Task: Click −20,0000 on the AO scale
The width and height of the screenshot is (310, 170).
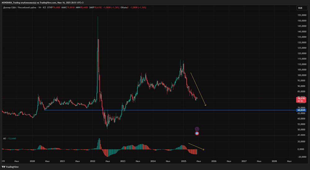Action: [x=302, y=157]
